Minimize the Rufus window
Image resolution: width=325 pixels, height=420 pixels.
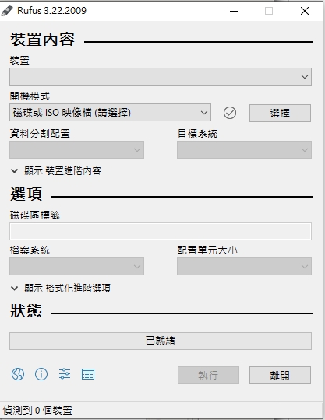pos(234,11)
